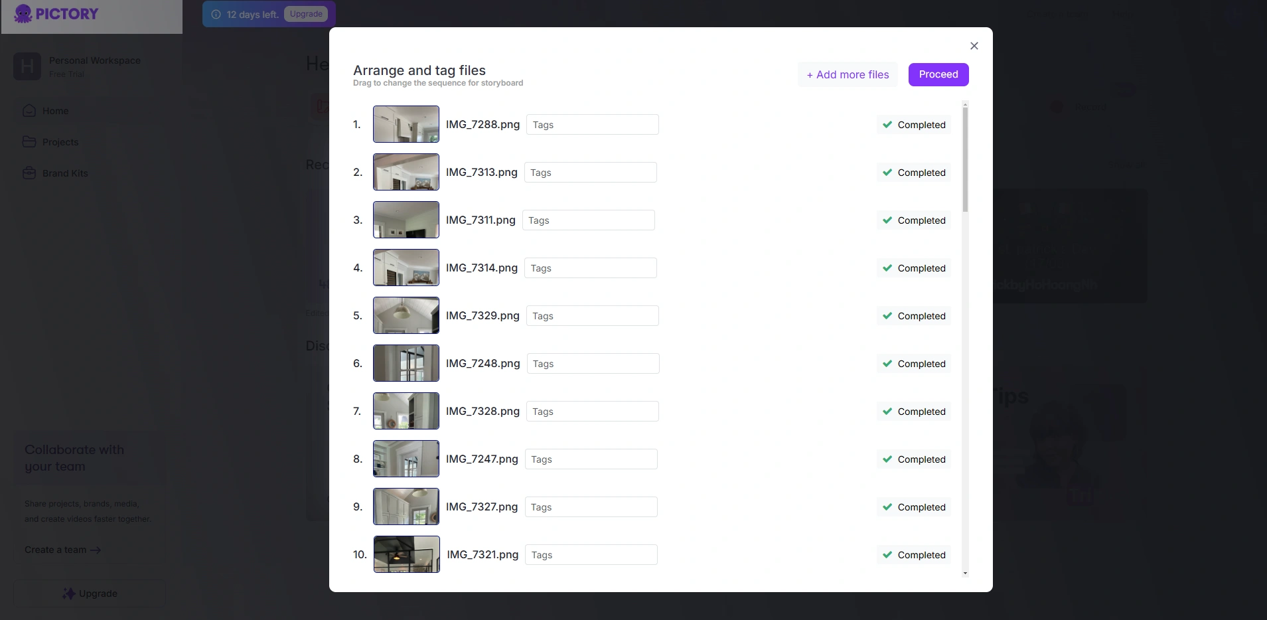Screen dimensions: 1267x620
Task: Click Add more files
Action: click(848, 74)
